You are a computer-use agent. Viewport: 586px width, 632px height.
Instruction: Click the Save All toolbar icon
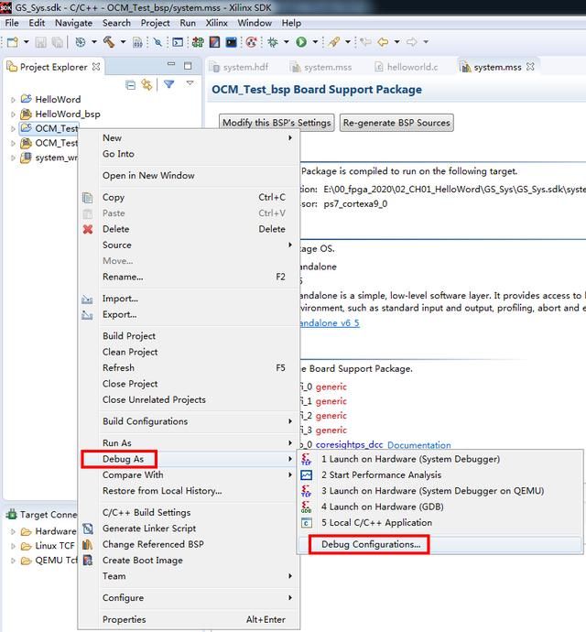pos(57,42)
